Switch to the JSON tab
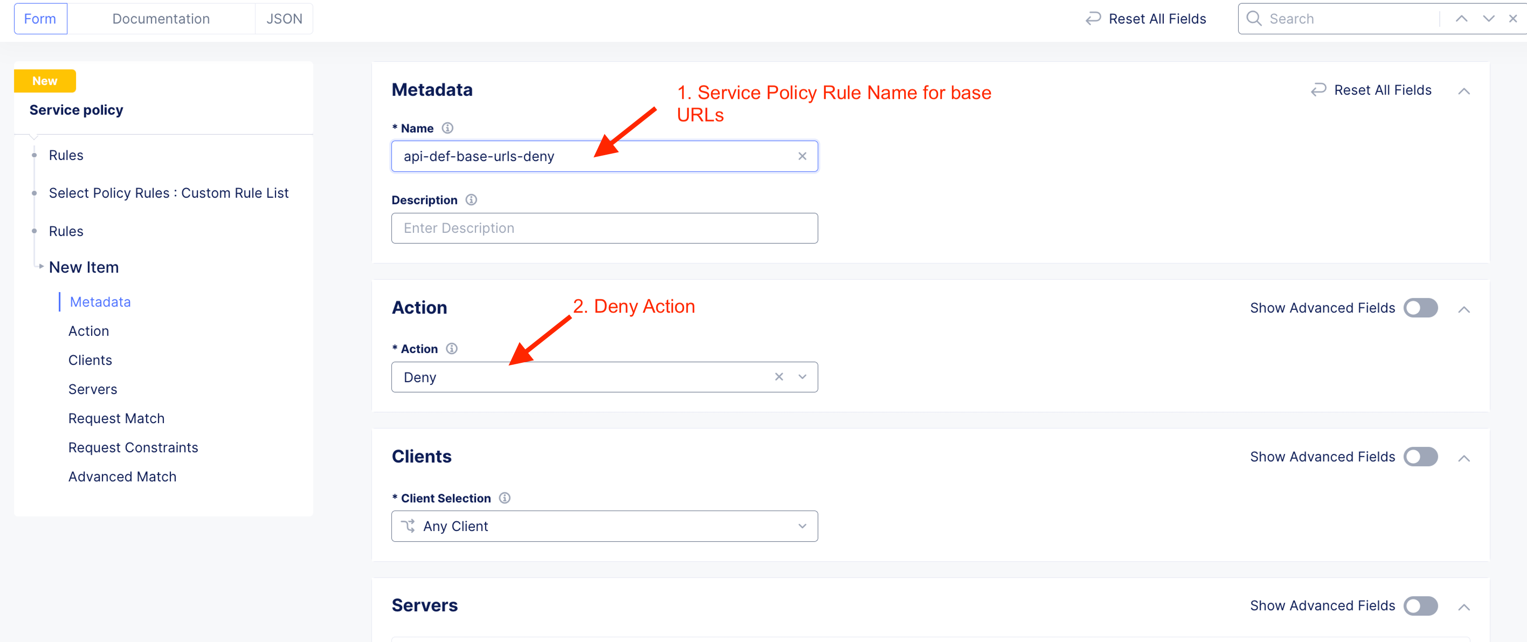Image resolution: width=1527 pixels, height=642 pixels. pos(284,19)
